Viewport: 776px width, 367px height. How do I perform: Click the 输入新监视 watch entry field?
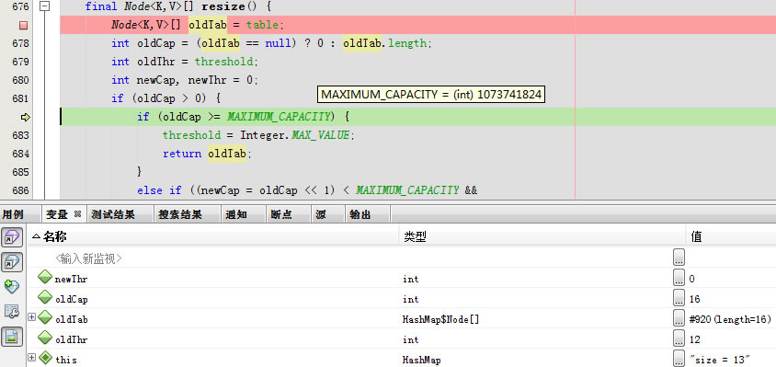pyautogui.click(x=89, y=258)
